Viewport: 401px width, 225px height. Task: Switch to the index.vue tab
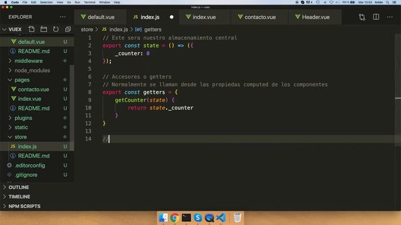(x=205, y=17)
